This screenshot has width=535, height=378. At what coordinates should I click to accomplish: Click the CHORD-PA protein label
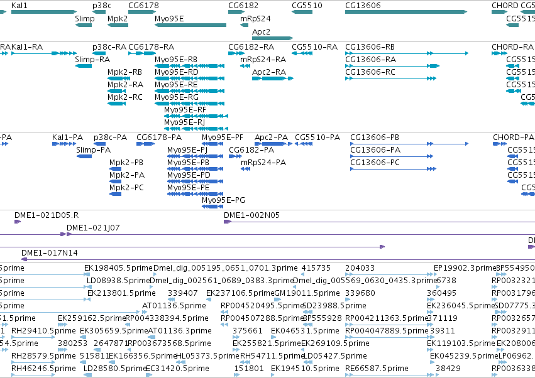click(x=514, y=138)
